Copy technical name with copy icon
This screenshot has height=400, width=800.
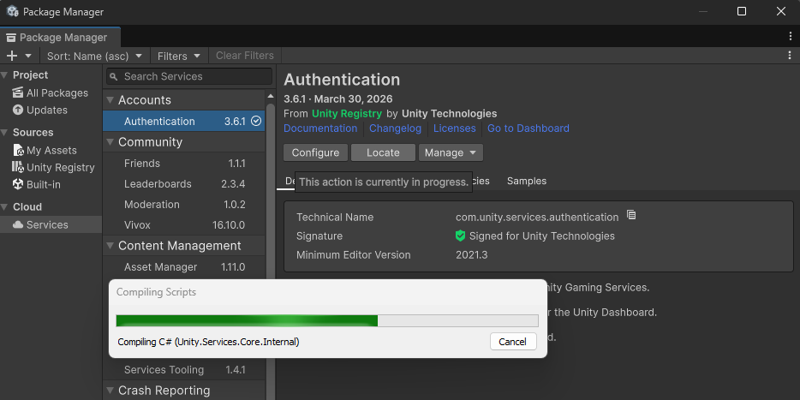pos(631,215)
